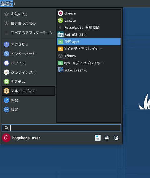
Task: Click the green gear icon for システム
Action: pos(7,82)
